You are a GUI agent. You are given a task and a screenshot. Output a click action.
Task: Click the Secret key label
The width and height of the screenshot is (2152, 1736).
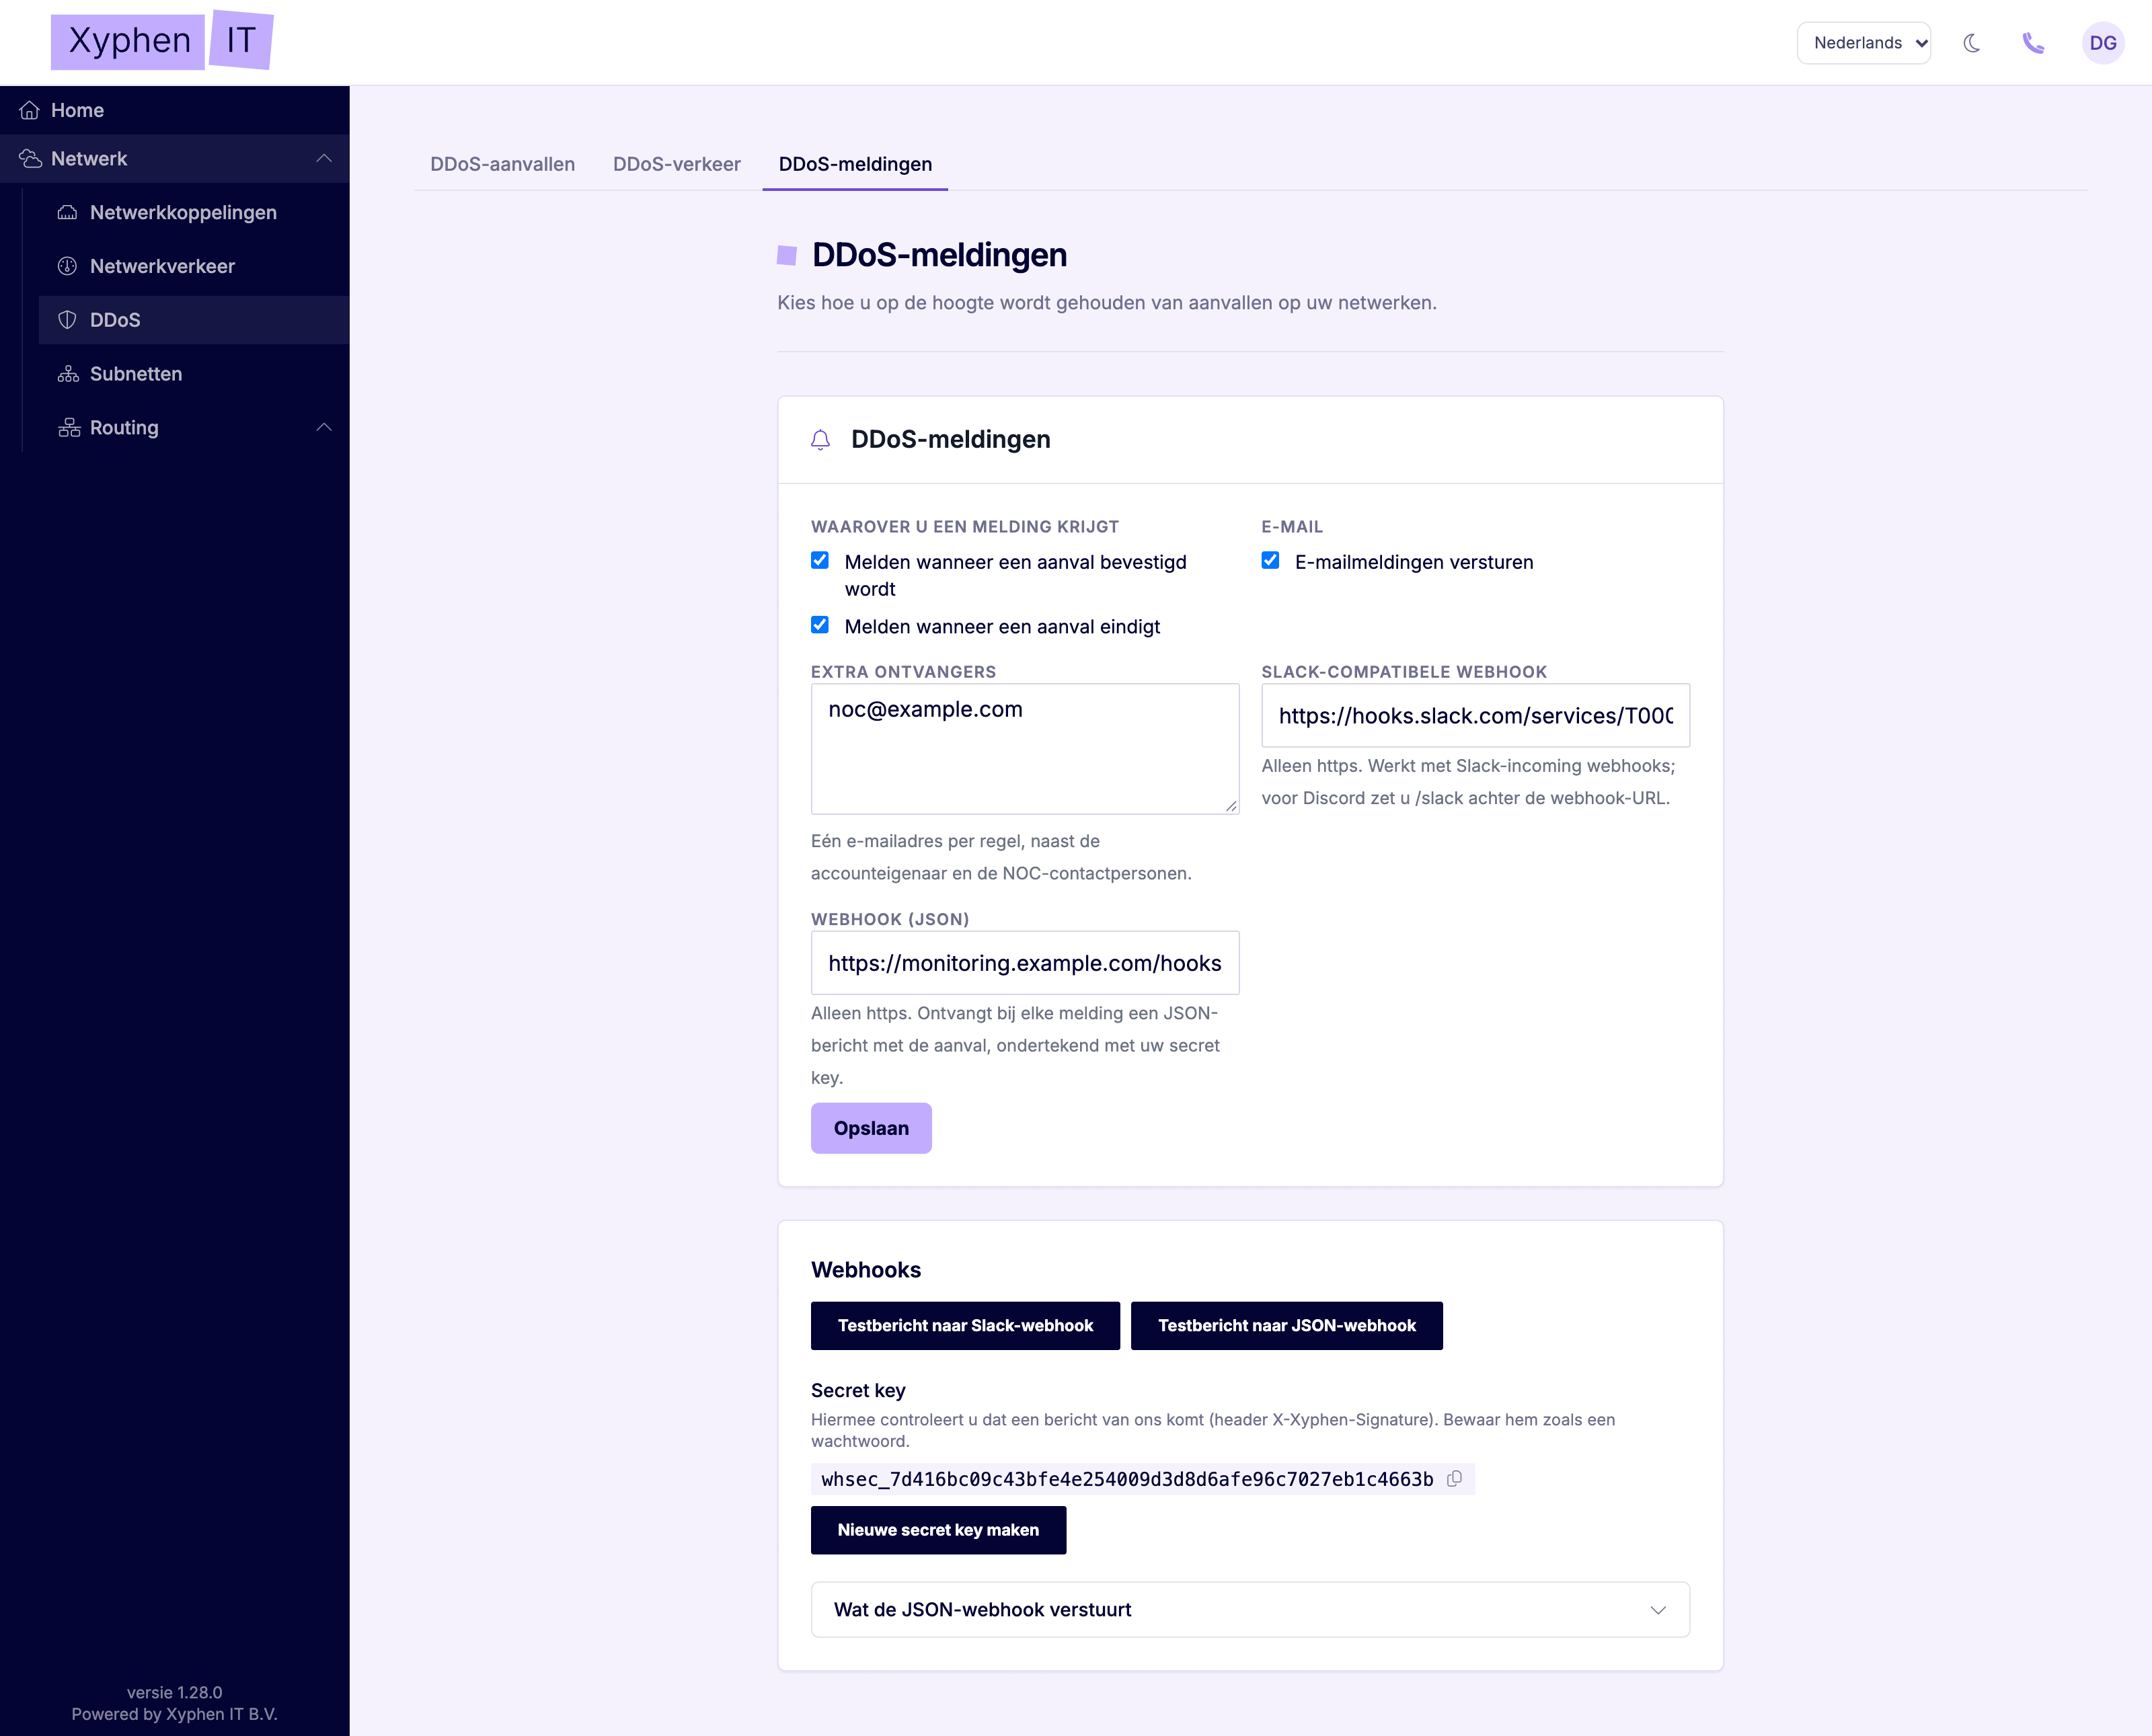[858, 1390]
